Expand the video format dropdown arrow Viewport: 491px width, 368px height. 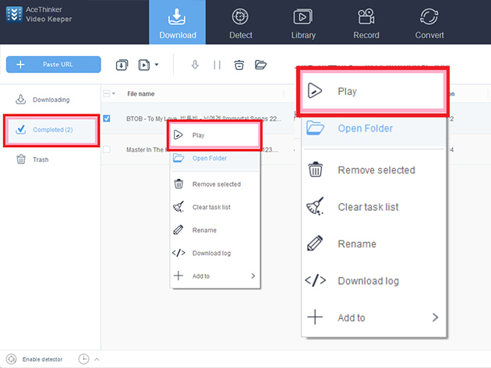pyautogui.click(x=157, y=65)
